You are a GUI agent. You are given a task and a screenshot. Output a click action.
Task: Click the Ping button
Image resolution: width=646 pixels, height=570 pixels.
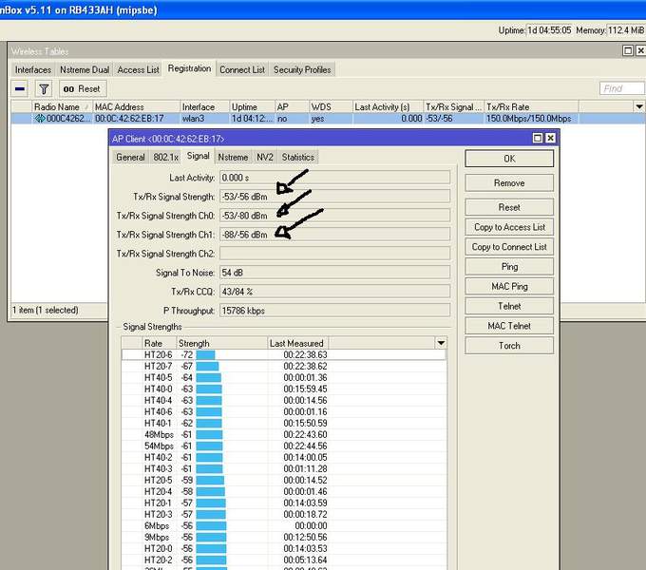coord(509,266)
